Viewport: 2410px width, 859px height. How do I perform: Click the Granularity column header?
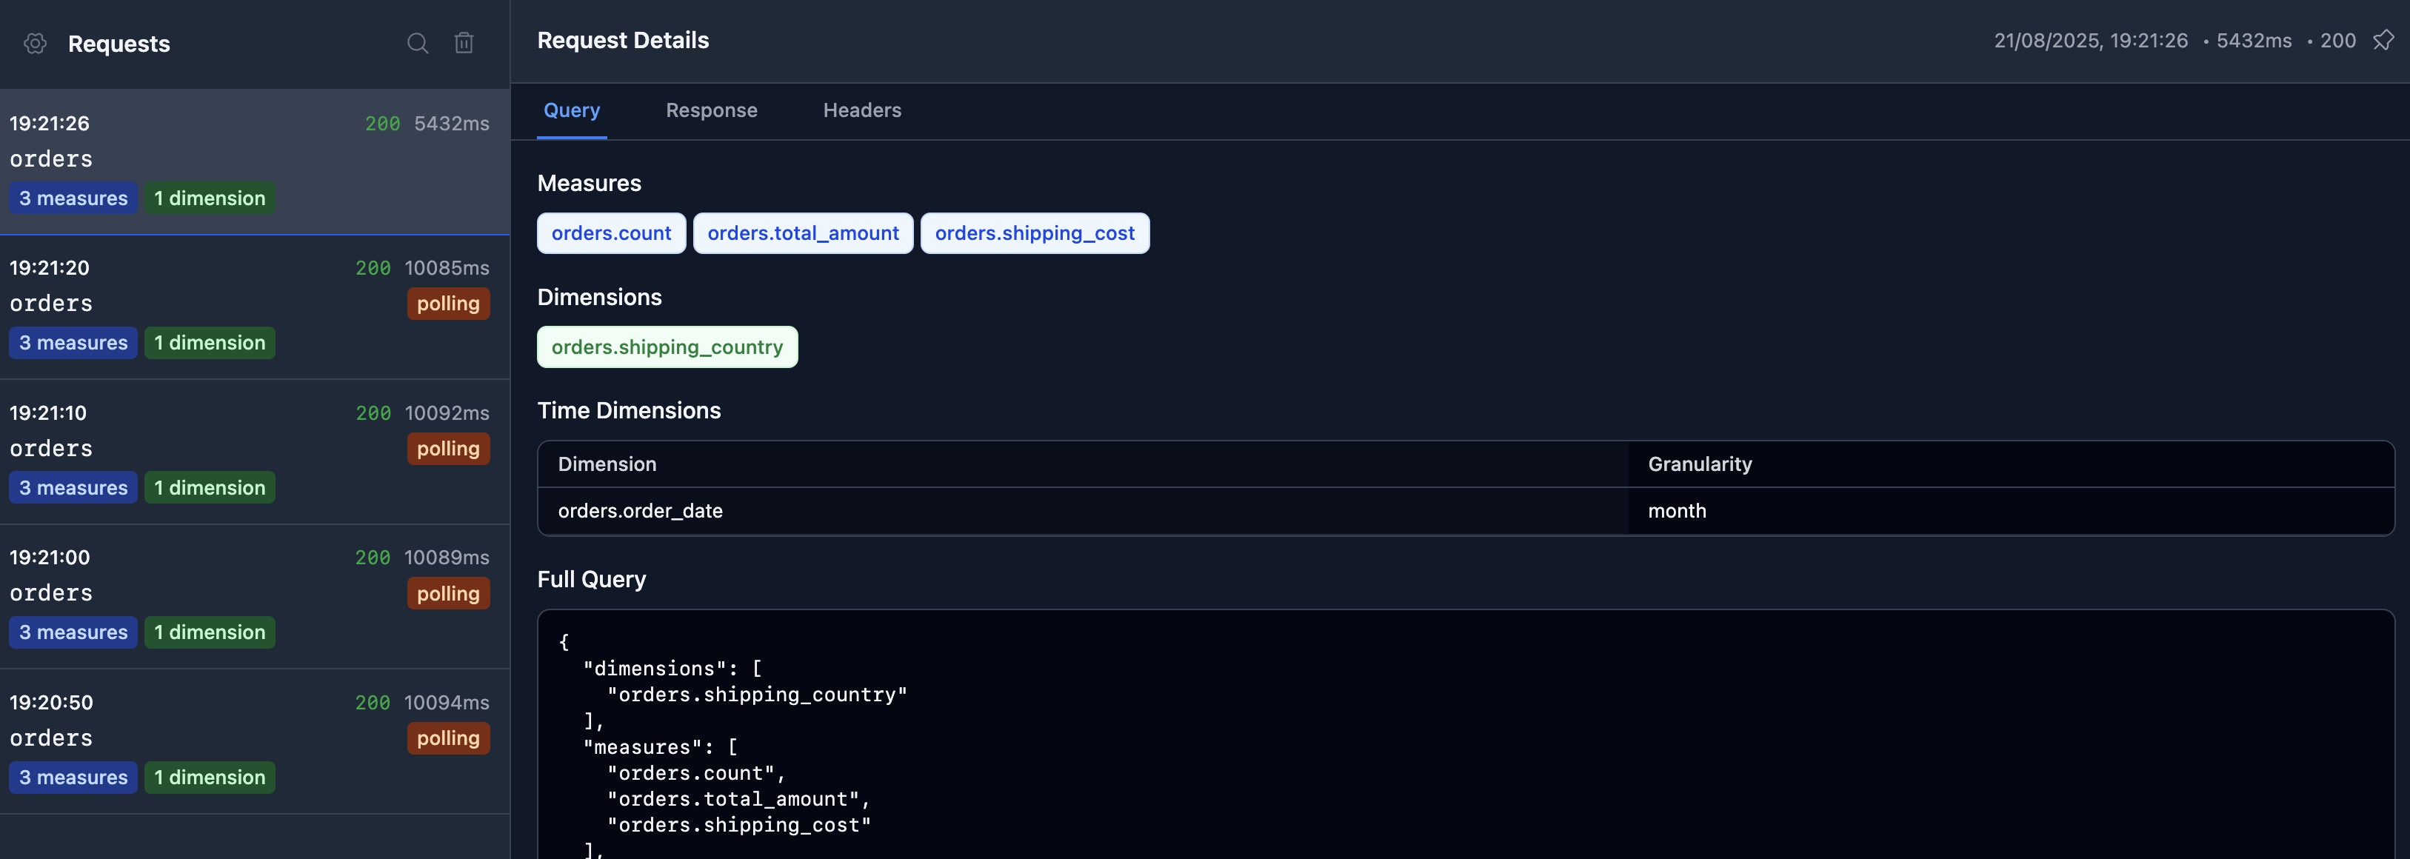[x=1699, y=464]
